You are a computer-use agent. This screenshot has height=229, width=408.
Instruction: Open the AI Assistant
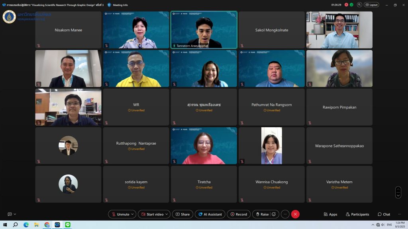click(210, 214)
